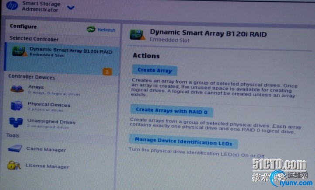
Task: Open License Manager tool
Action: [47, 166]
